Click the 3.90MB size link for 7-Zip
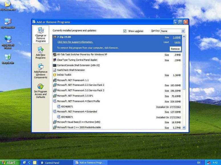The height and width of the screenshot is (165, 221). click(x=177, y=37)
